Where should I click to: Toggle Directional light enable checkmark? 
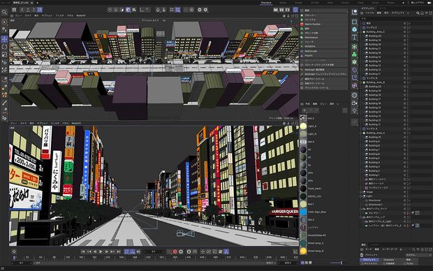pos(409,200)
